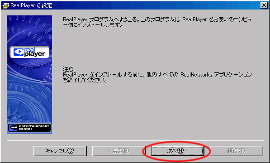Click the 次へ(N) > button
Viewport: 270px width, 163px height.
click(178, 151)
